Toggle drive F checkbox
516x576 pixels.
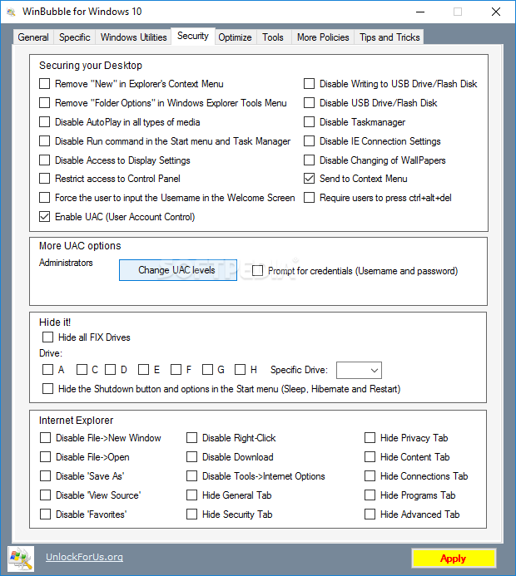tap(176, 370)
